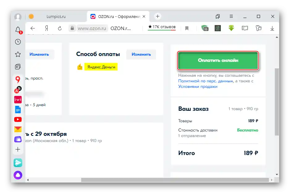Click the Бесплатно delivery cost text
This screenshot has width=290, height=194.
point(247,130)
